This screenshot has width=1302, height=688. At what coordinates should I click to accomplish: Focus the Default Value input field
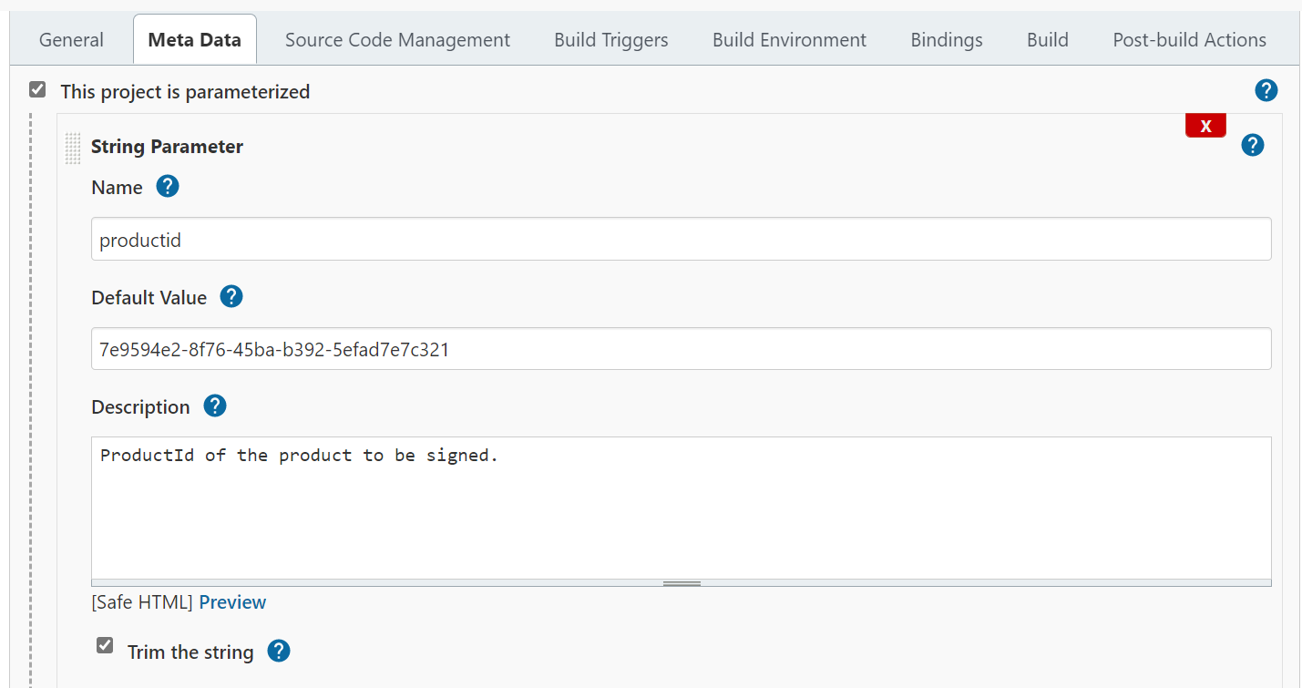point(681,349)
